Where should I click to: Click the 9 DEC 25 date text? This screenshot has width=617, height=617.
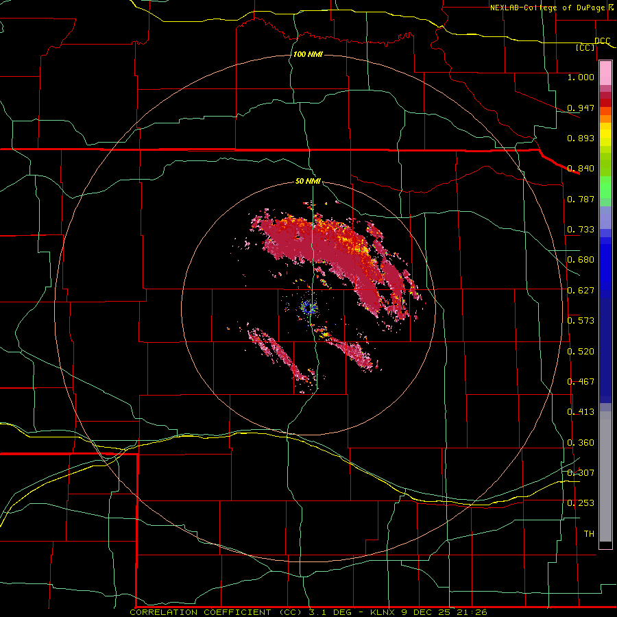coord(426,612)
